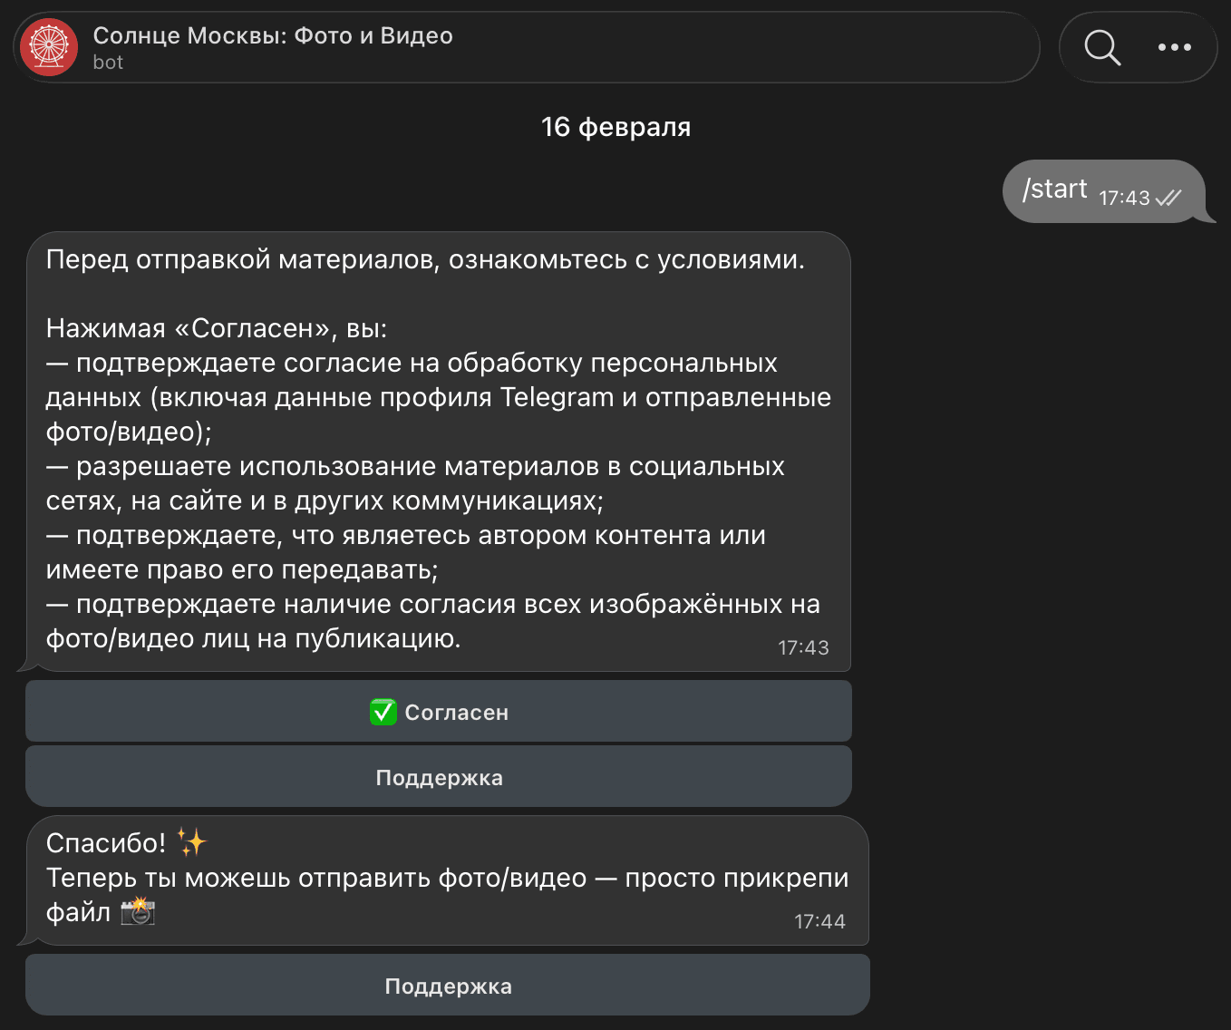Click the 17:43 timestamp on the terms message

pos(803,647)
